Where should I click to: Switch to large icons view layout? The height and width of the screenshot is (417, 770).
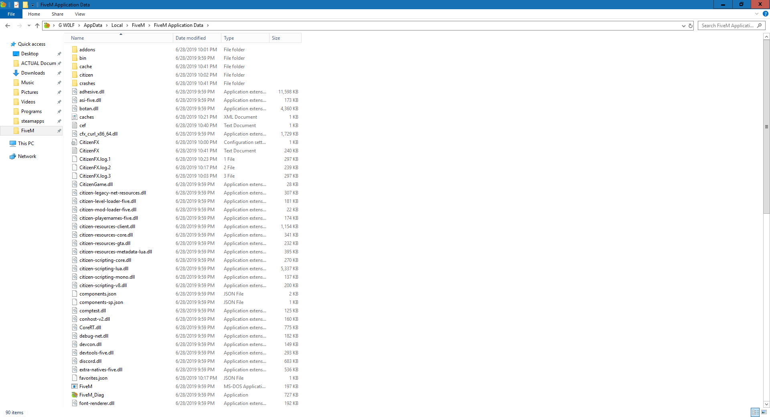coord(764,412)
